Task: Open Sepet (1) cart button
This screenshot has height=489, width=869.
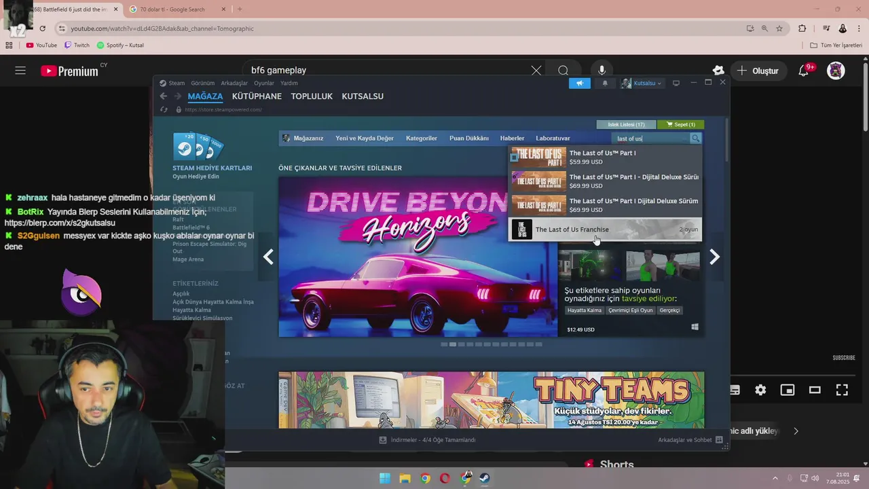Action: click(x=681, y=124)
